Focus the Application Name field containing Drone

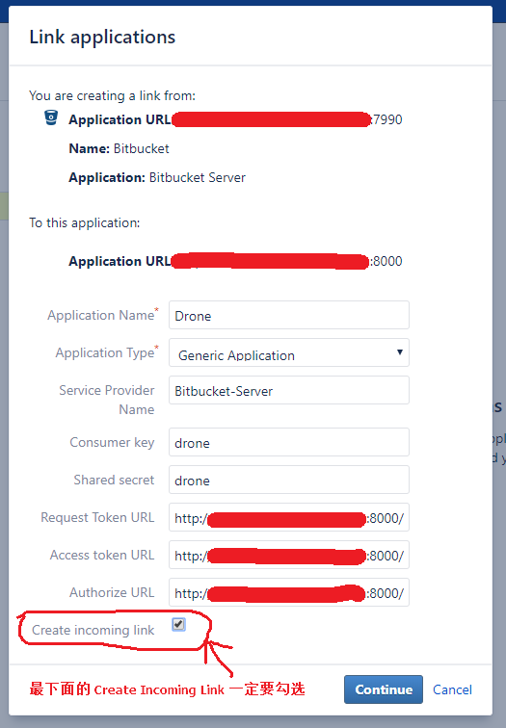point(288,315)
